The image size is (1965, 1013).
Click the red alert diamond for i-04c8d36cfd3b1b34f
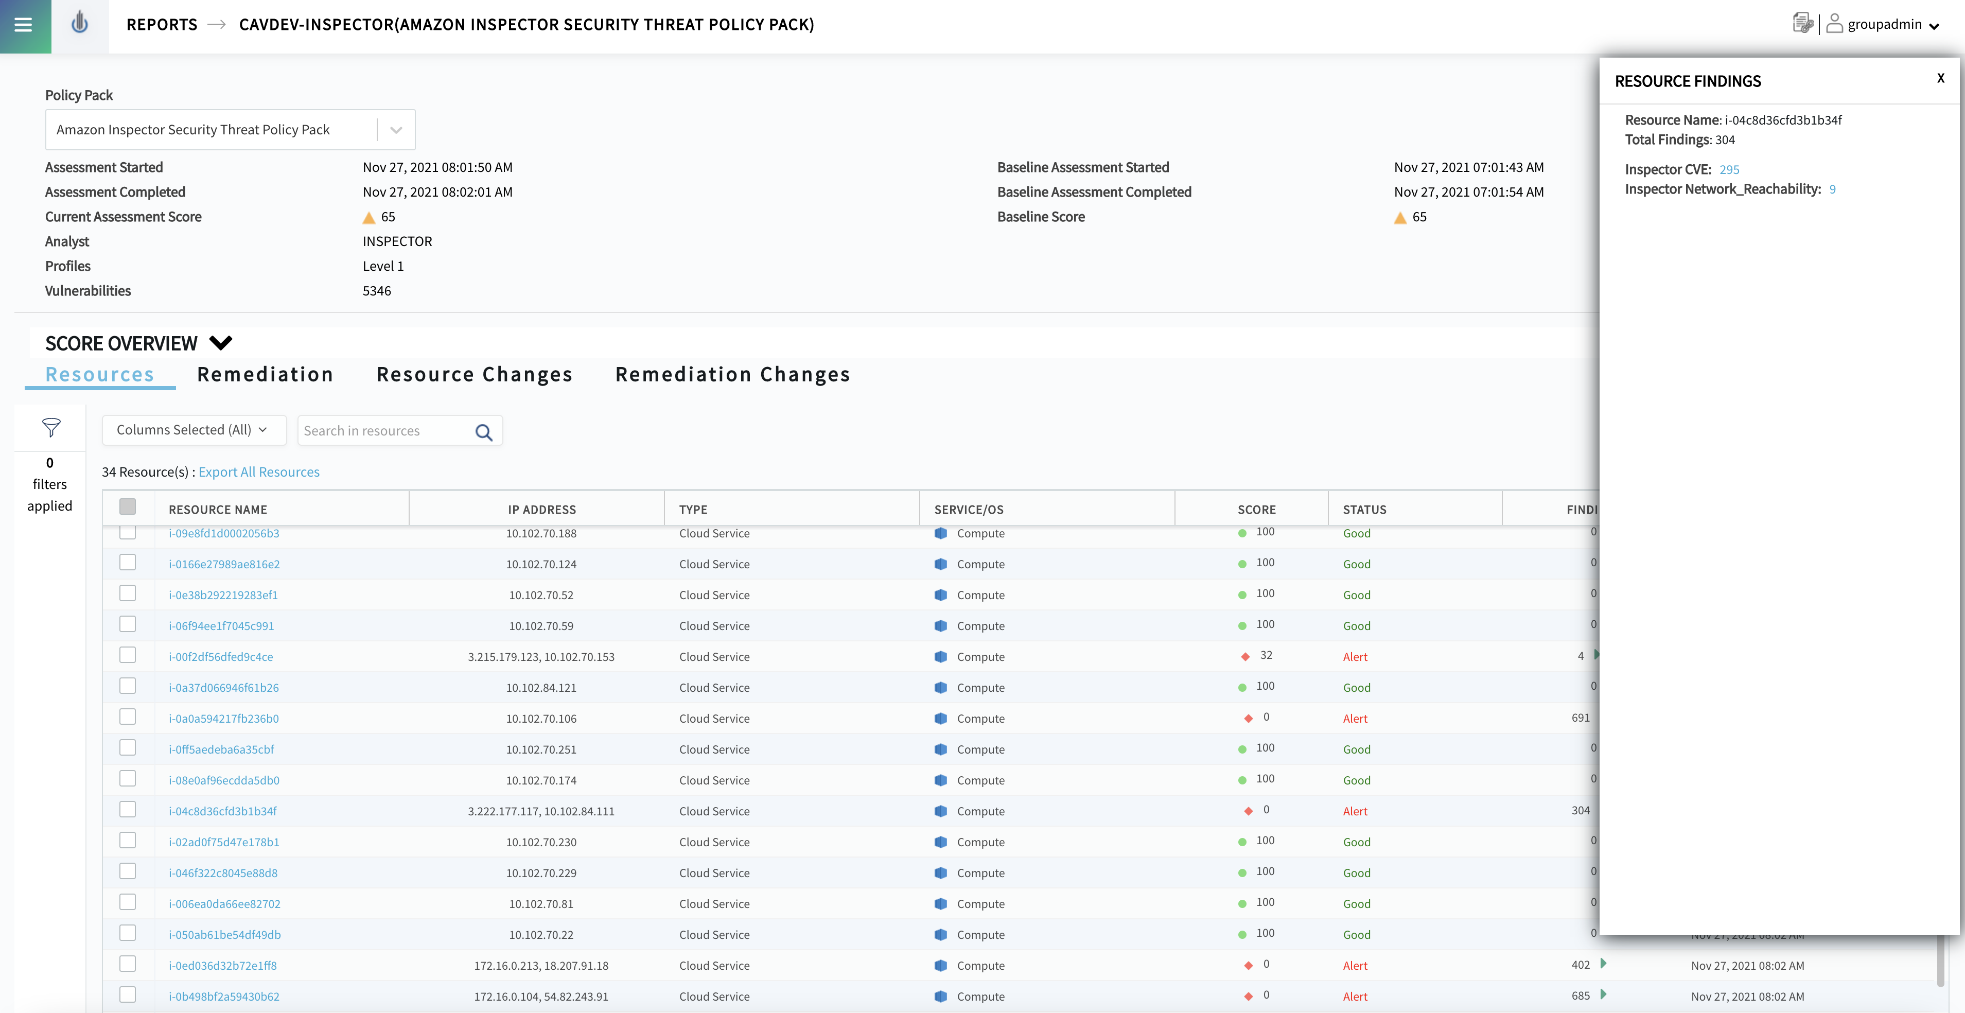coord(1248,811)
